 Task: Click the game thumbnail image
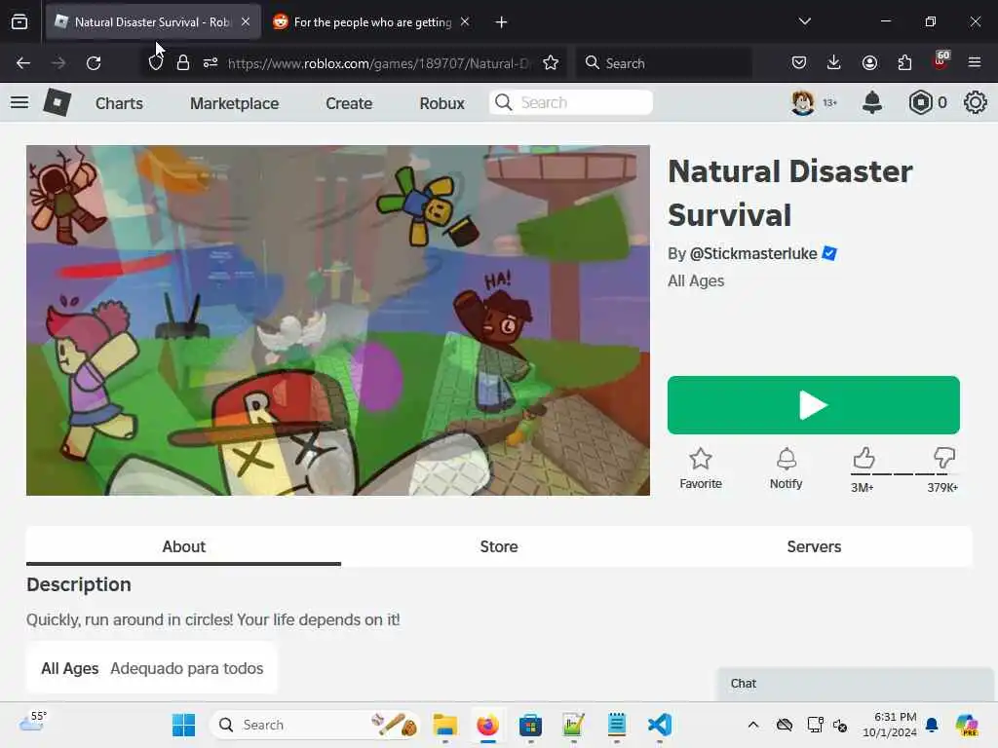[338, 319]
